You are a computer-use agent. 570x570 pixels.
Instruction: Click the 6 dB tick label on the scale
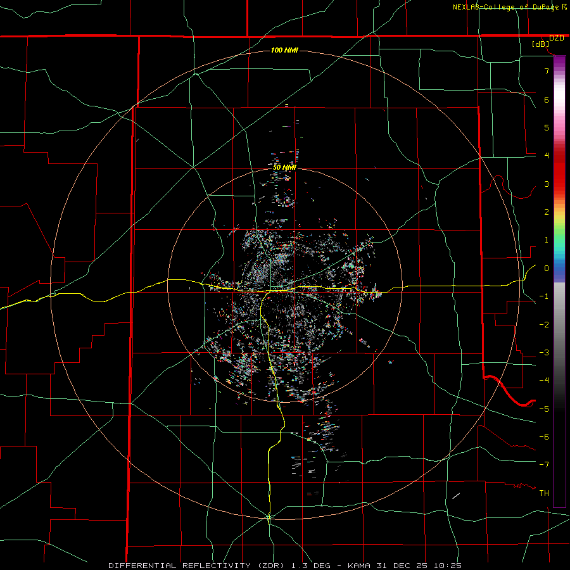pos(547,99)
